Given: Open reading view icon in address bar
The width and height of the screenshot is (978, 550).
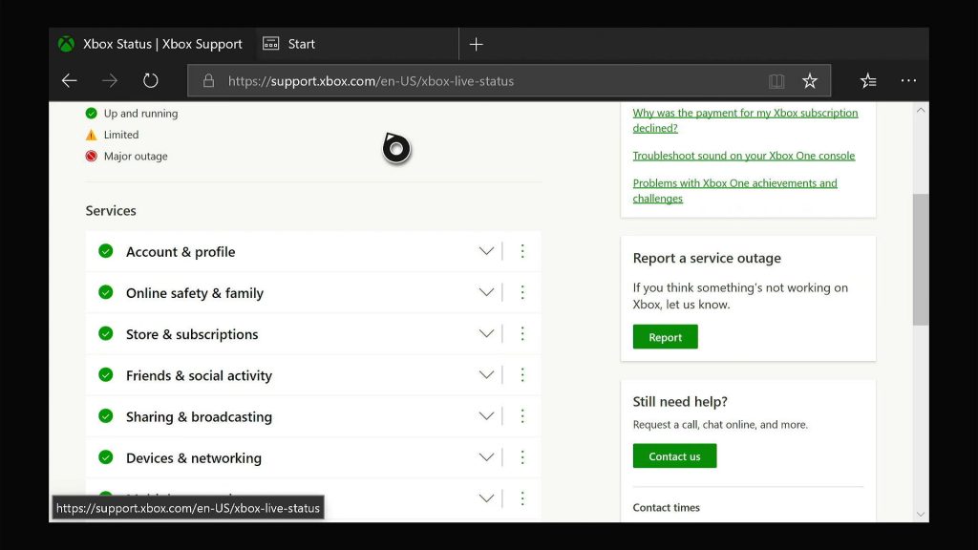Looking at the screenshot, I should (776, 81).
